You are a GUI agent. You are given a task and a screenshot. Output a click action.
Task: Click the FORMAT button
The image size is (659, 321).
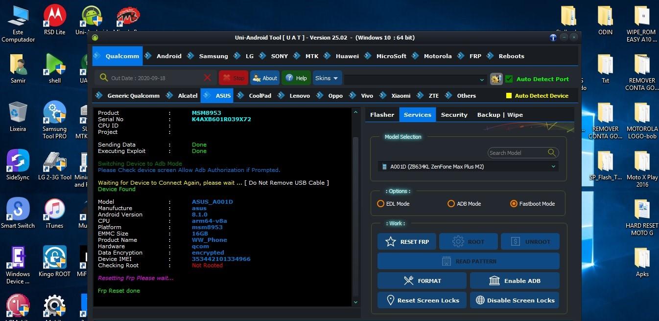[422, 280]
